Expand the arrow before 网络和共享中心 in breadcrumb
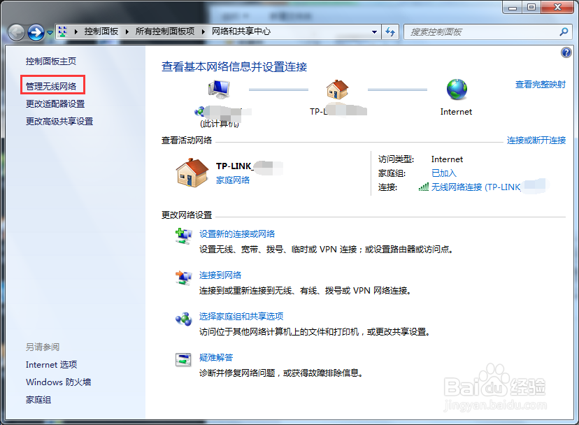This screenshot has height=425, width=579. [x=203, y=31]
